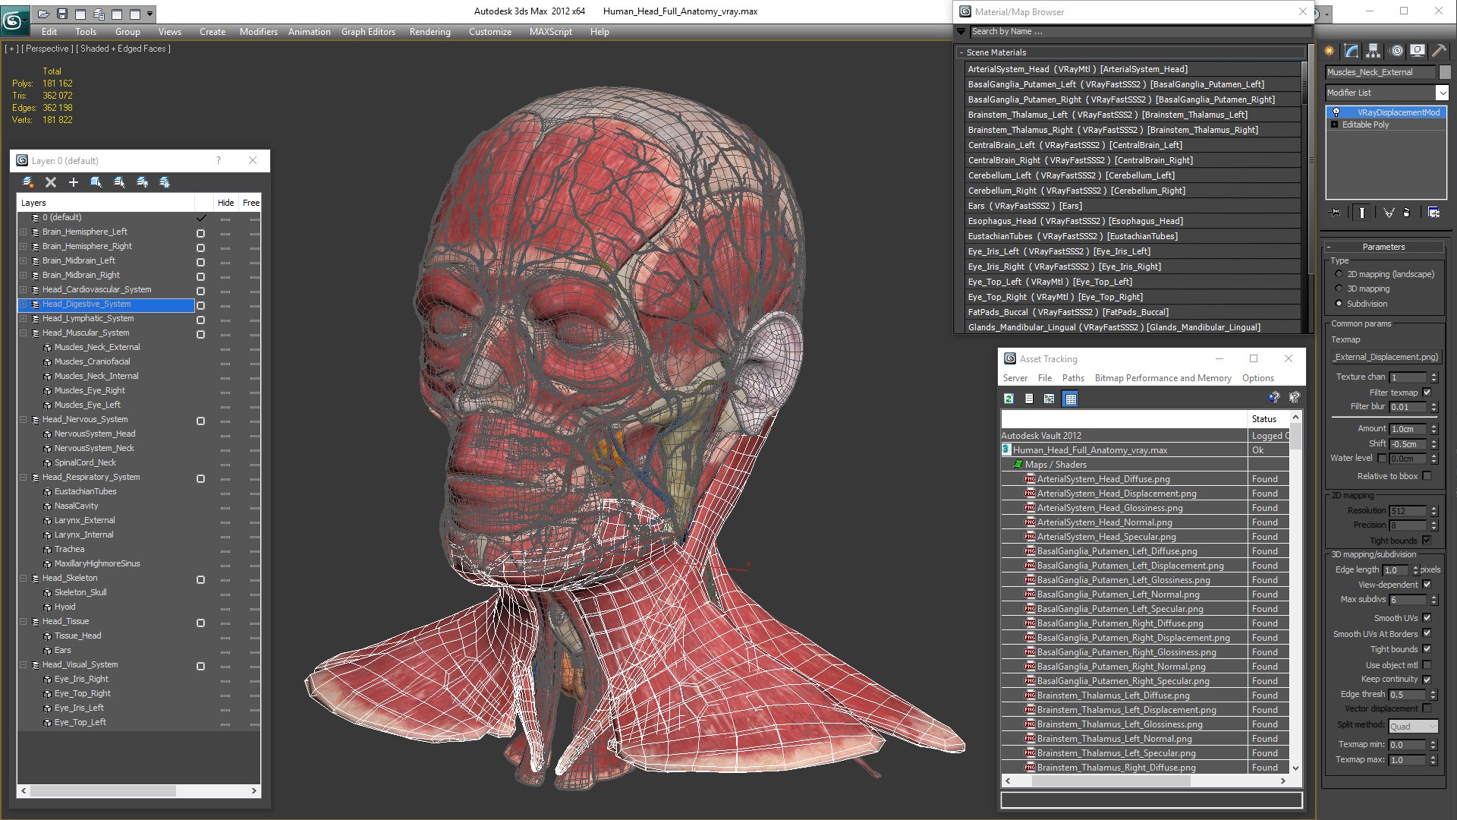
Task: Open the Modifier List dropdown
Action: point(1442,93)
